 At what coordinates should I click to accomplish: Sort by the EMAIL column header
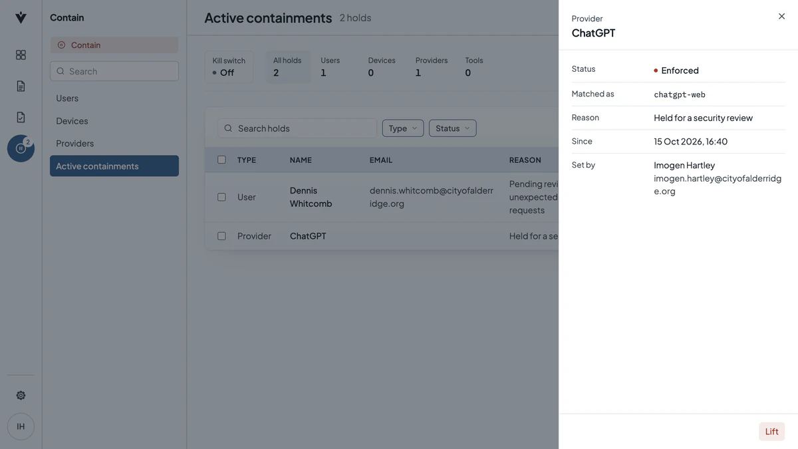(381, 160)
